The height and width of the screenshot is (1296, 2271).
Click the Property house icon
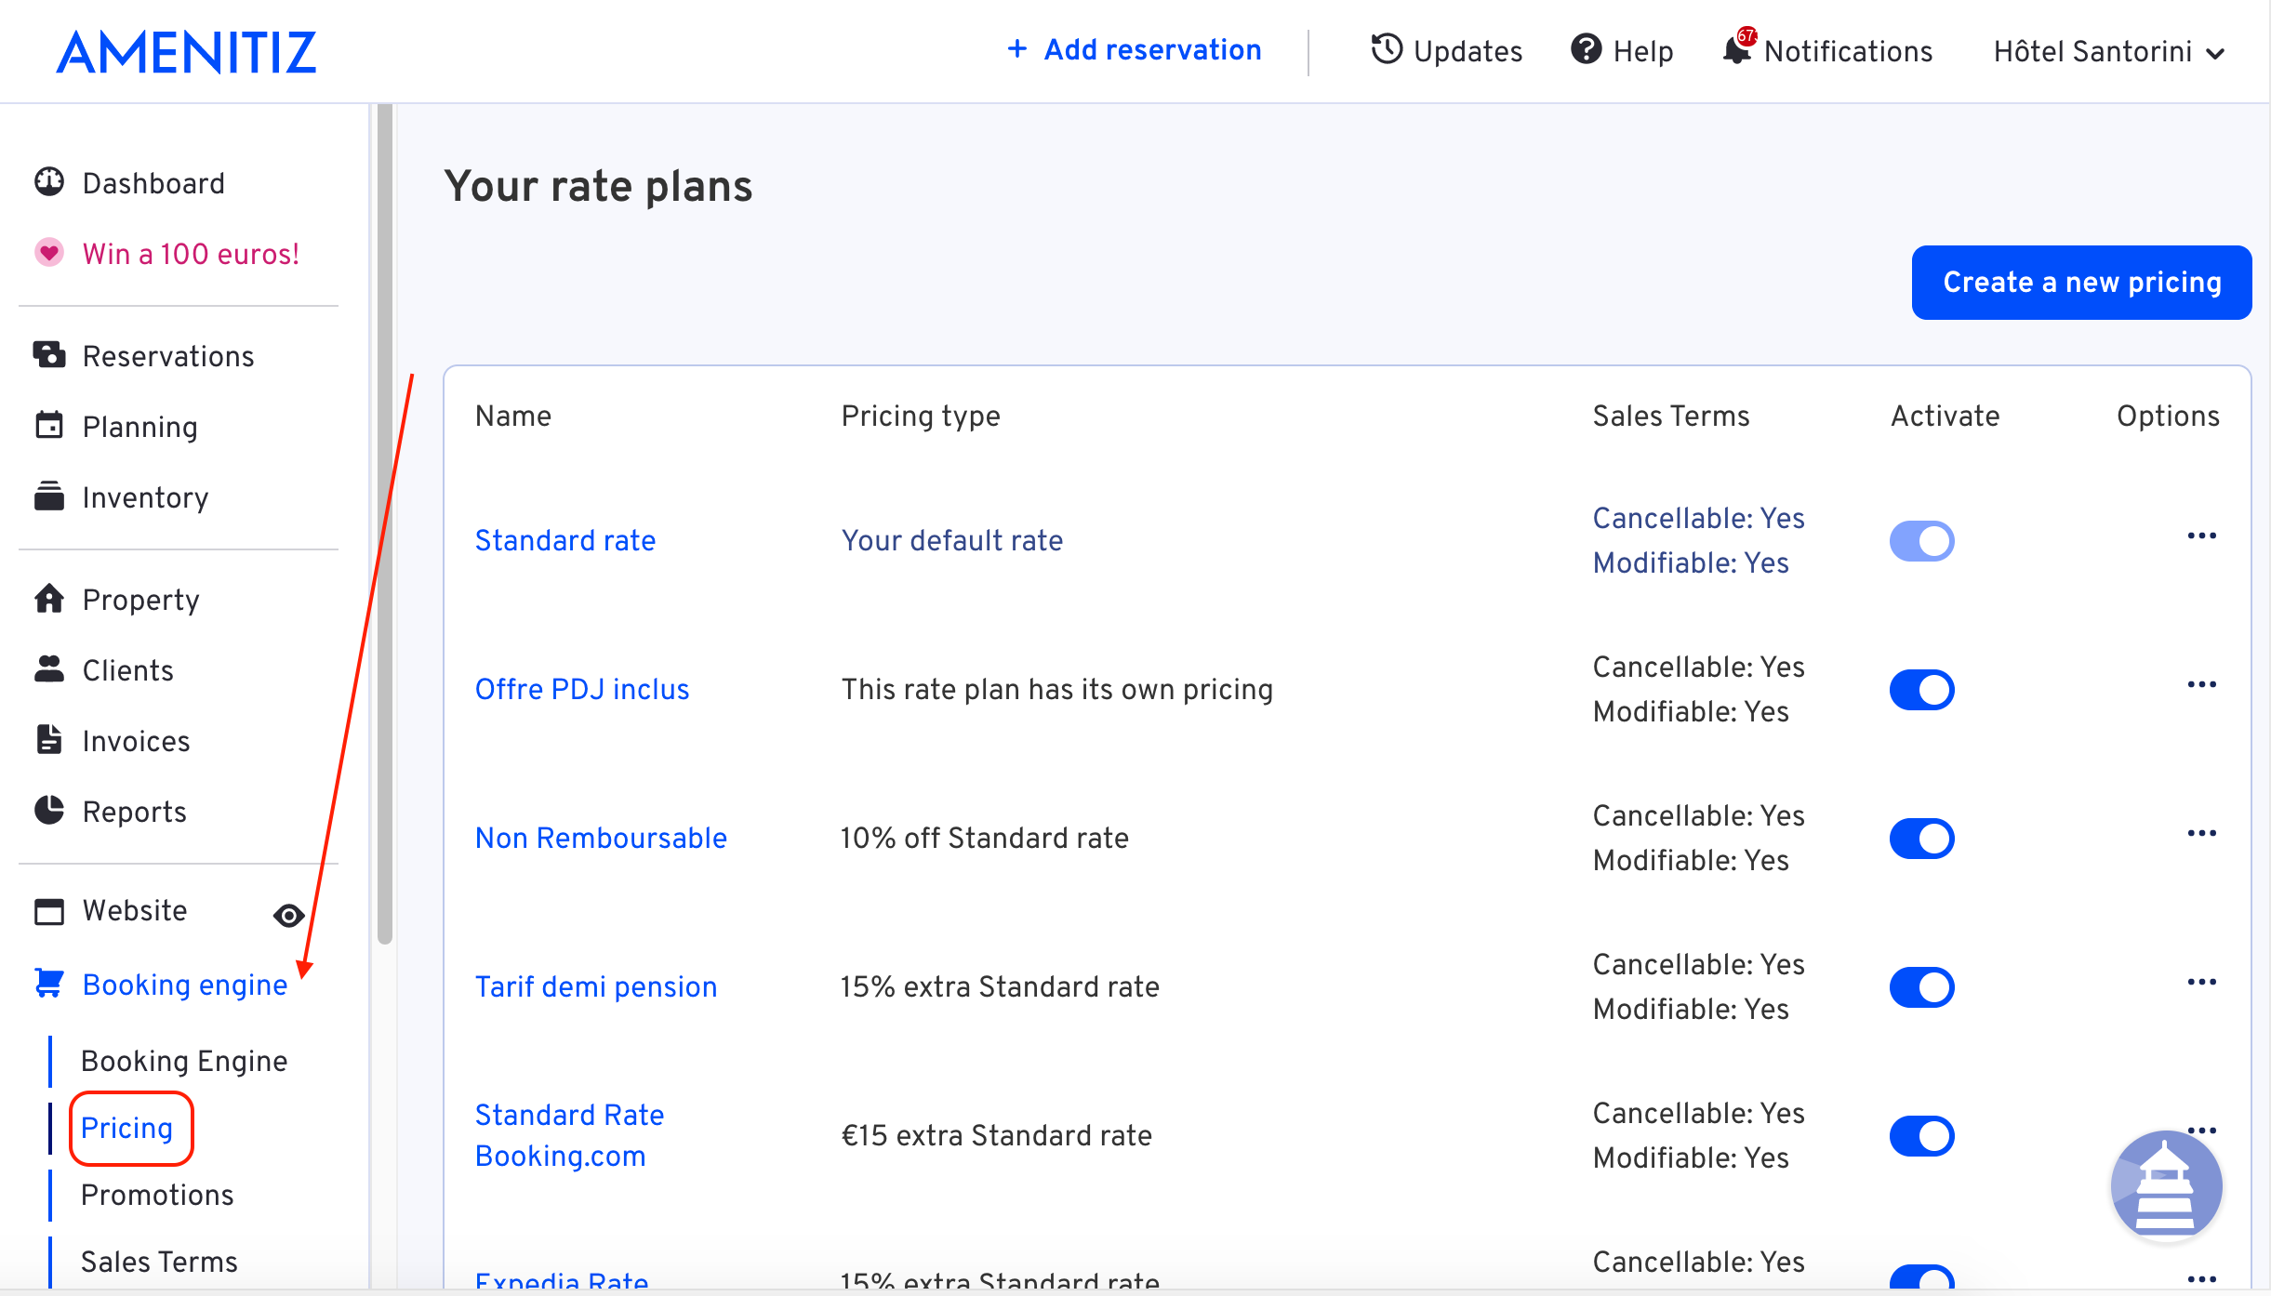click(49, 599)
